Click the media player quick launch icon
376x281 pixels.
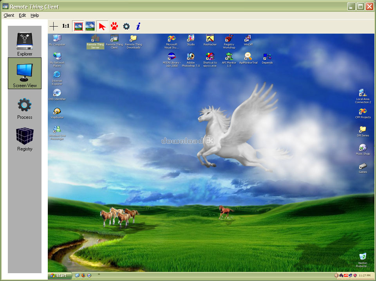(89, 276)
